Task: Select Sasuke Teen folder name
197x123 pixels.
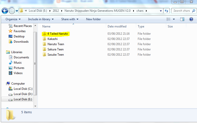Action: click(x=56, y=55)
